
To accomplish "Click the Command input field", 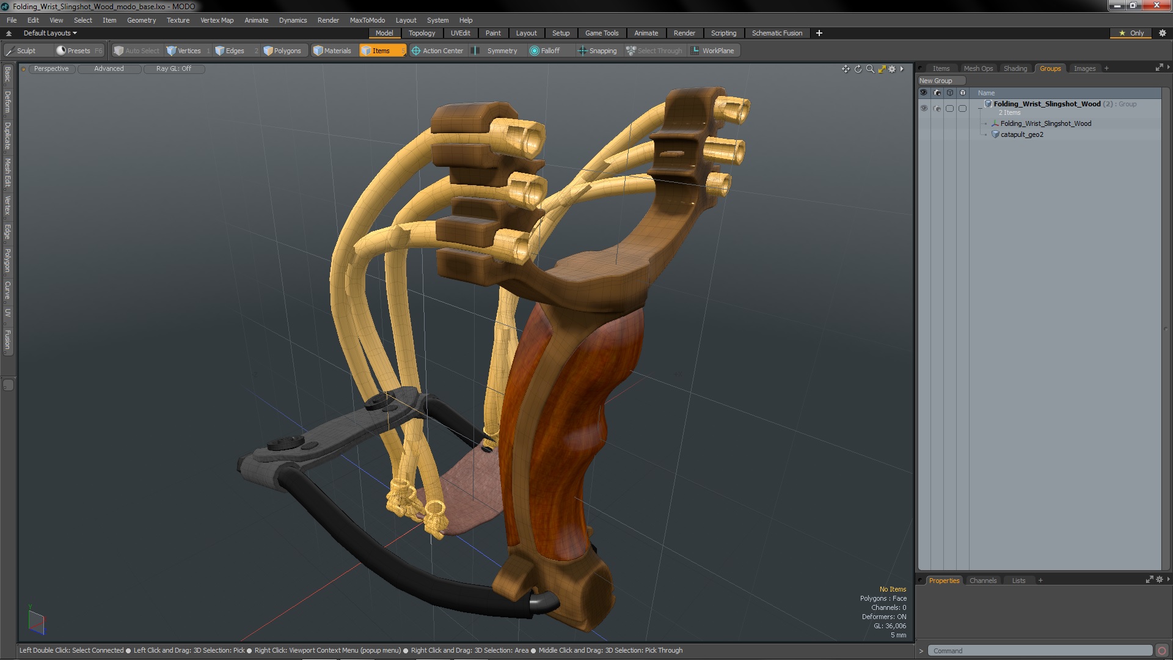I will (1039, 651).
